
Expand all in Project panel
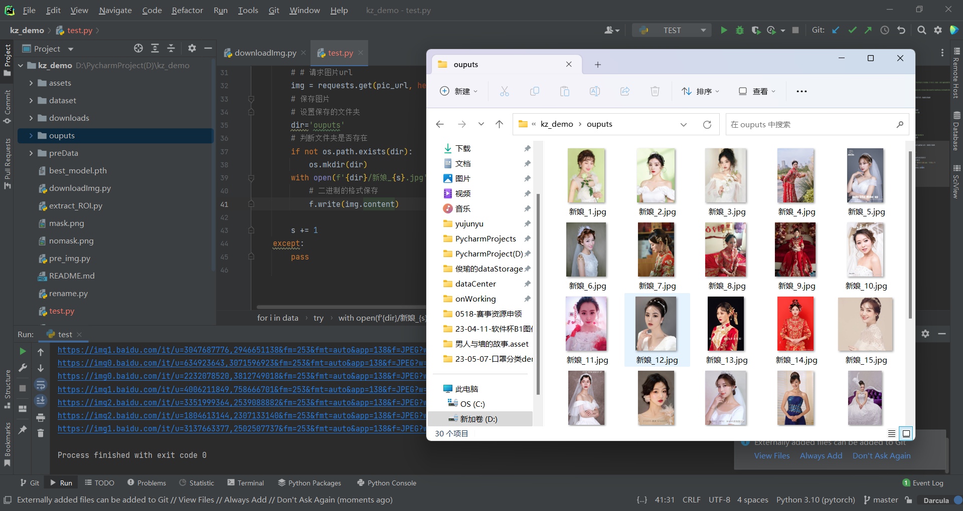click(155, 48)
